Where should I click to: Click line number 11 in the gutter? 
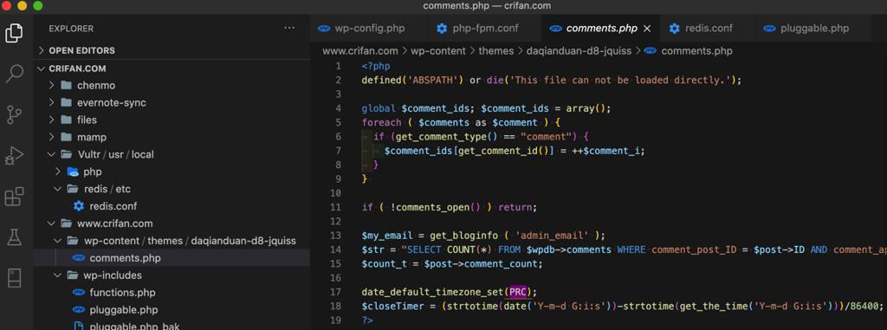(x=336, y=207)
